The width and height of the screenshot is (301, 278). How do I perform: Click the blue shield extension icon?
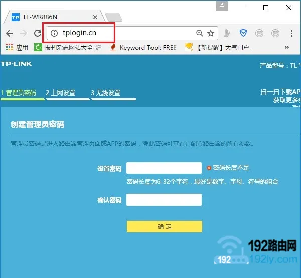[x=243, y=33]
